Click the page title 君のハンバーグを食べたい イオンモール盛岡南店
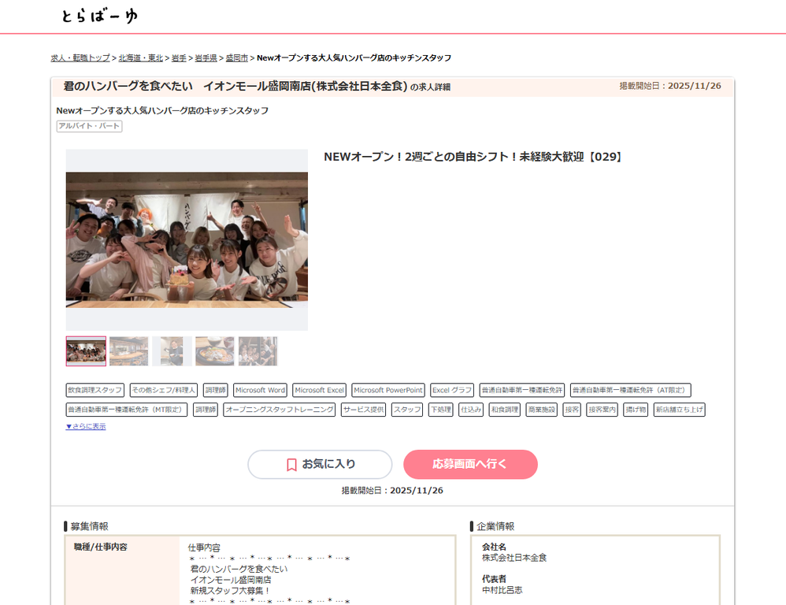Viewport: 786px width, 605px height. click(235, 86)
